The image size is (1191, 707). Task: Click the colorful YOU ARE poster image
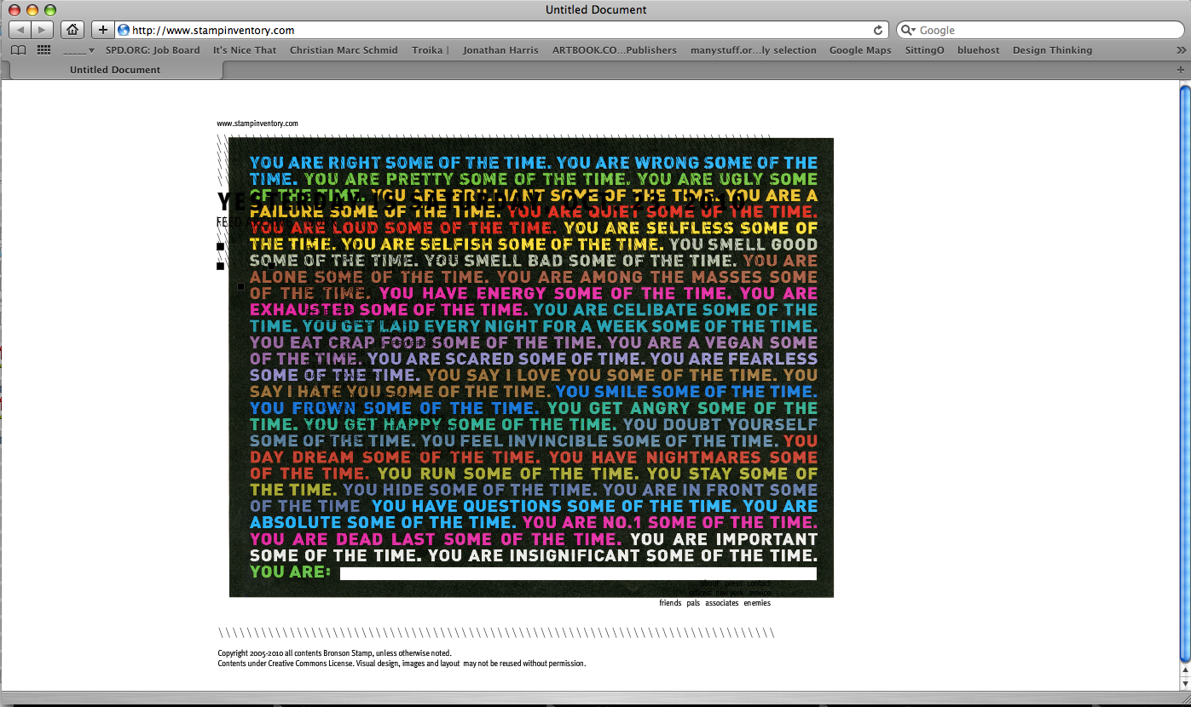pyautogui.click(x=531, y=367)
